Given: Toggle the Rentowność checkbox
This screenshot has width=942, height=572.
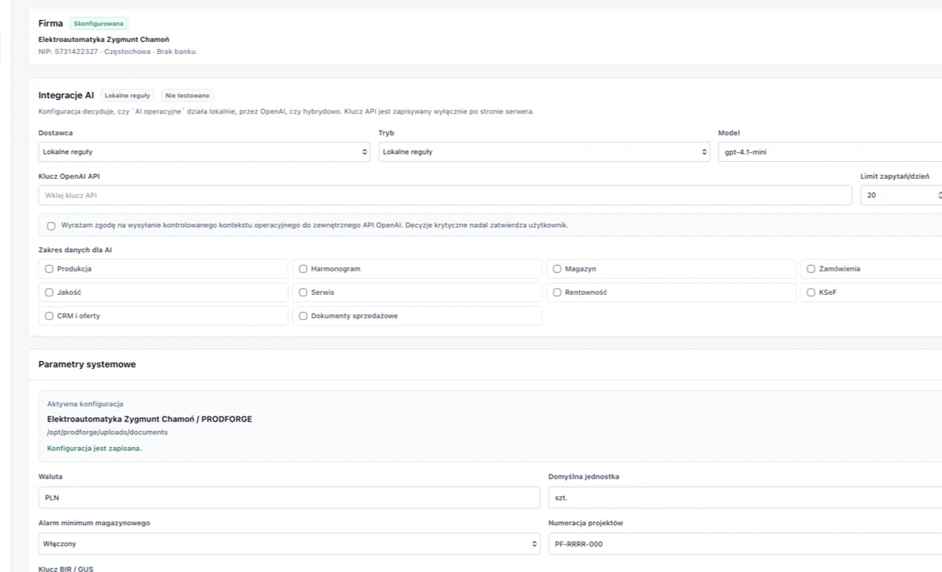Looking at the screenshot, I should click(x=557, y=292).
